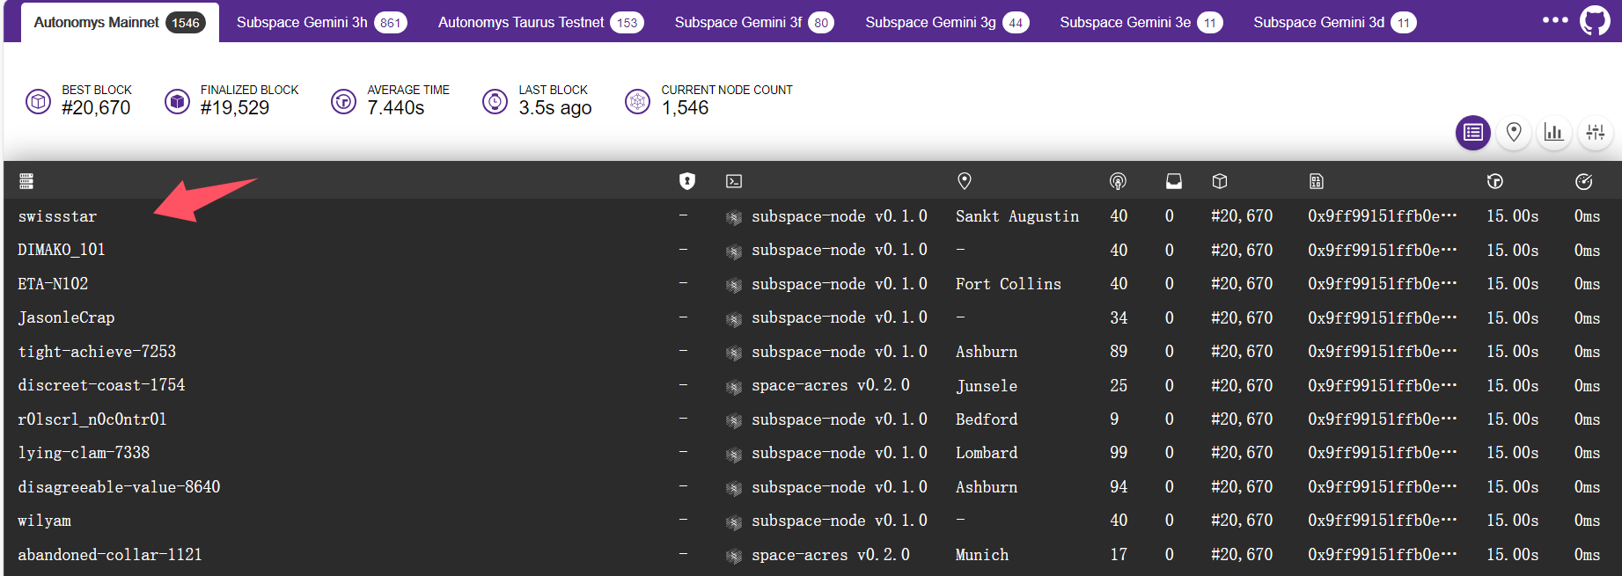Sort by node implementation terminal icon
Screen dimensions: 1622x576
(734, 181)
